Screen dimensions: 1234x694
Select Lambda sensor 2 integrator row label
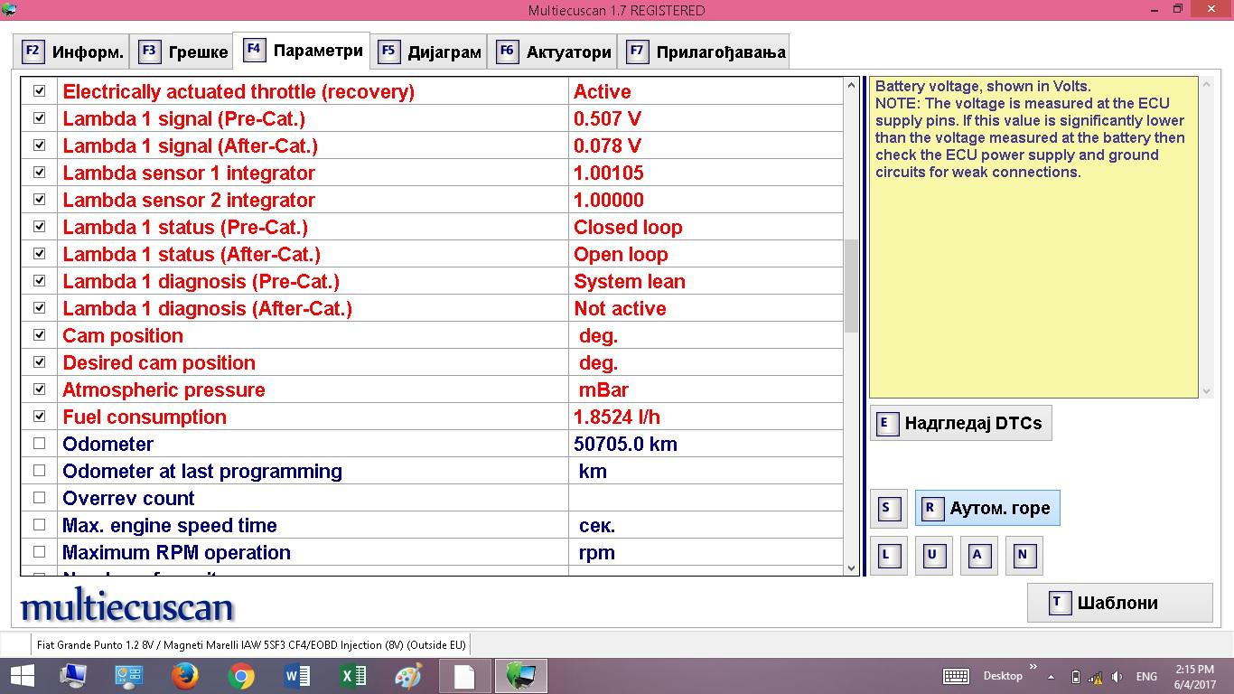(189, 200)
